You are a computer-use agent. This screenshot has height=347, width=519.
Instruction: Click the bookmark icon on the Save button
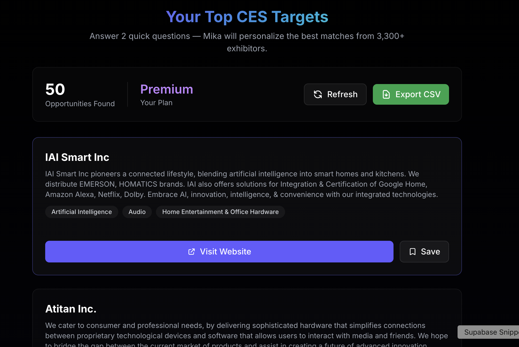point(412,252)
